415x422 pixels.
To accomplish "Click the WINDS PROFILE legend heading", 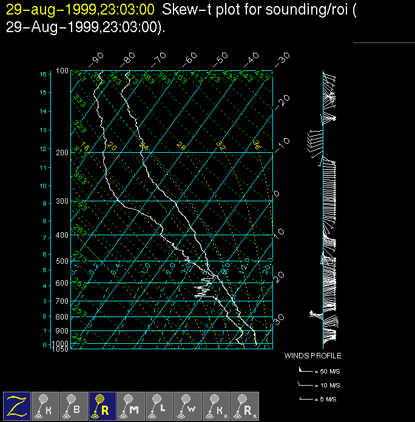I will [312, 356].
